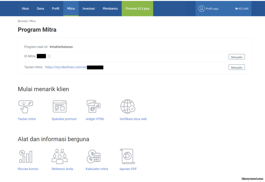The height and width of the screenshot is (182, 265).
Task: Click KELUAR to log out
Action: tap(242, 9)
